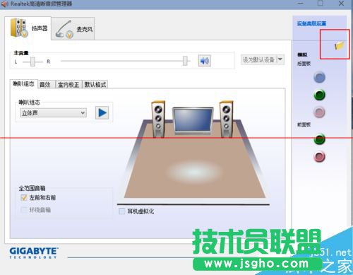
Task: Click the GIGABYTE Technology logo
Action: click(x=34, y=253)
